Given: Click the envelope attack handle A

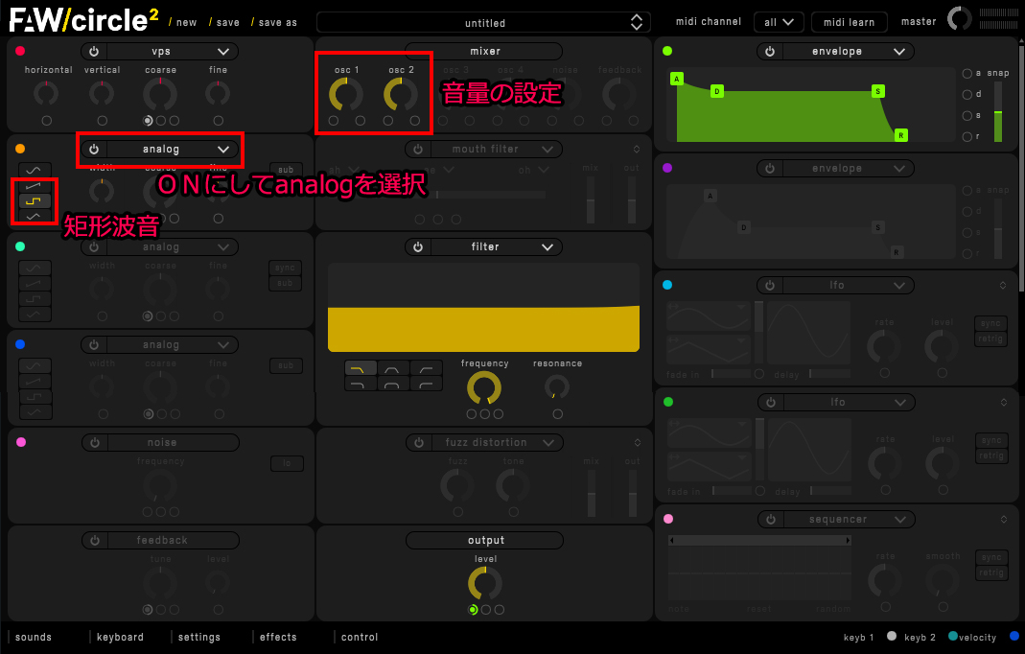Looking at the screenshot, I should coord(677,80).
